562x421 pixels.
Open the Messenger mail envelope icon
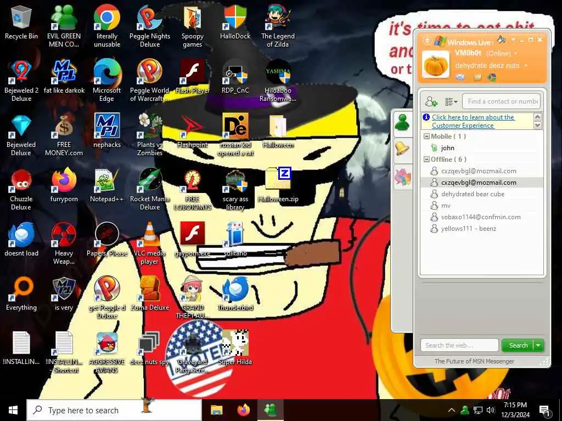coord(460,77)
